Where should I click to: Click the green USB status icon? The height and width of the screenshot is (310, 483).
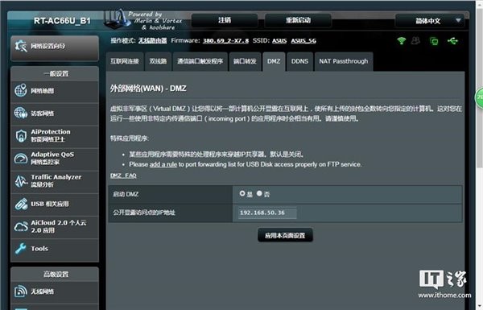point(452,41)
